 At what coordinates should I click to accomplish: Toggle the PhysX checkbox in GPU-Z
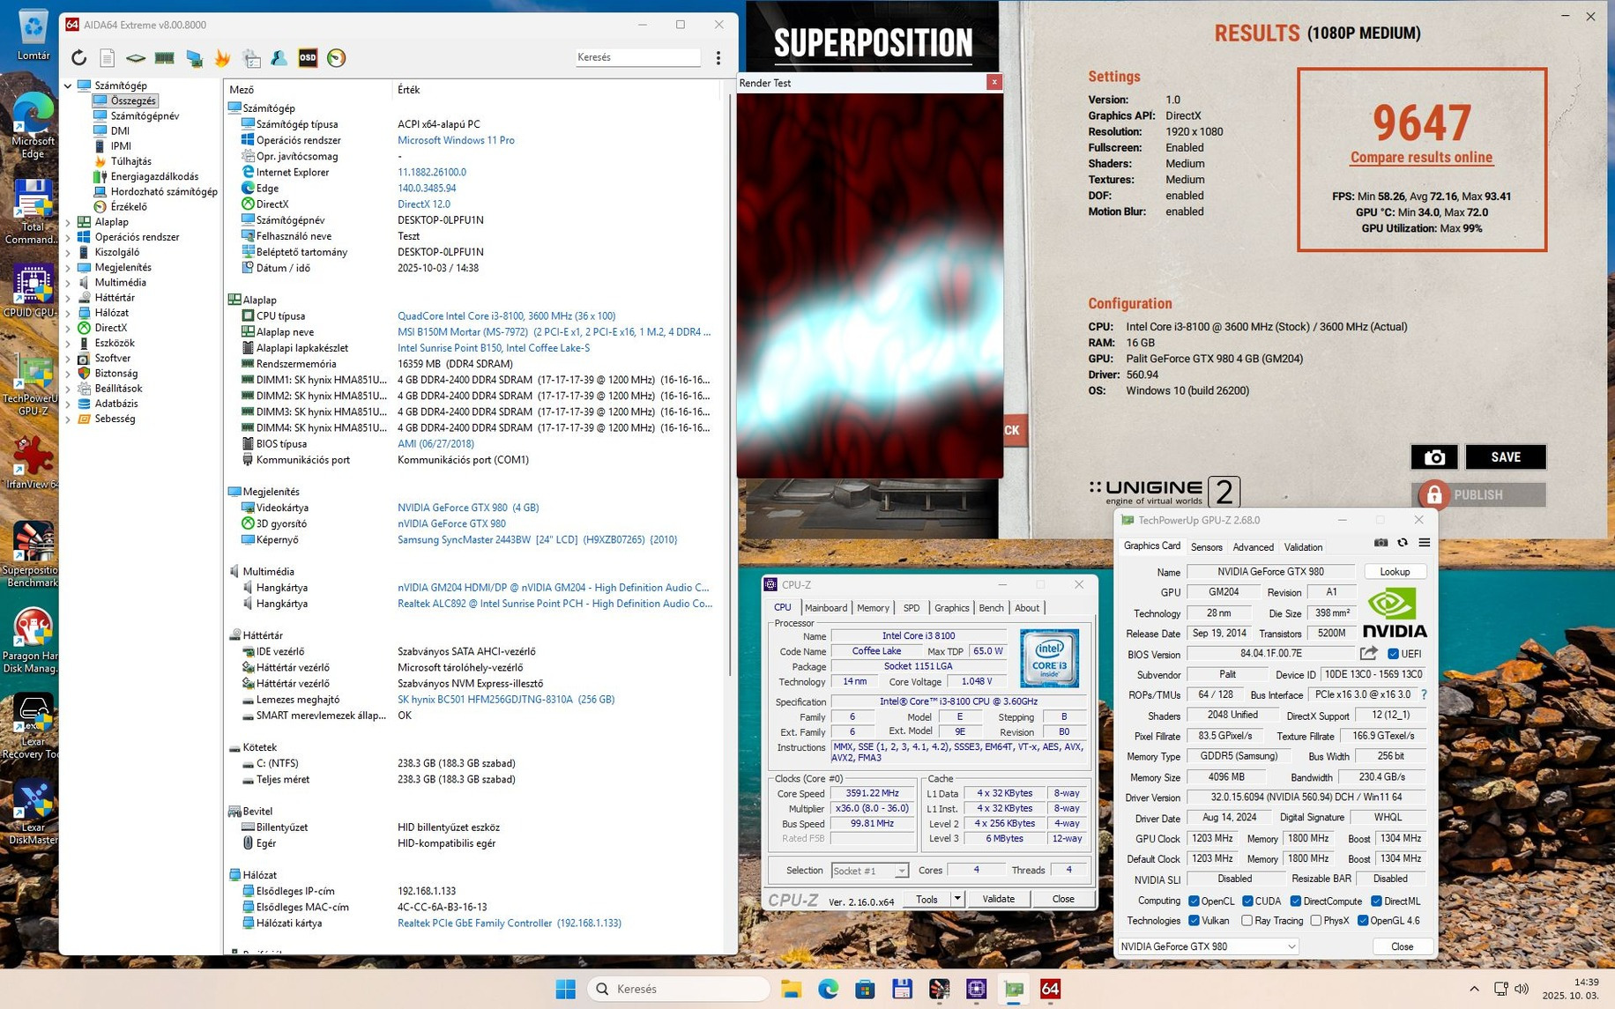coord(1315,921)
